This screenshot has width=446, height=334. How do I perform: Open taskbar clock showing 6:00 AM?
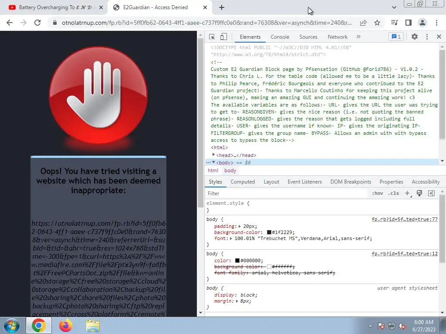(x=424, y=326)
